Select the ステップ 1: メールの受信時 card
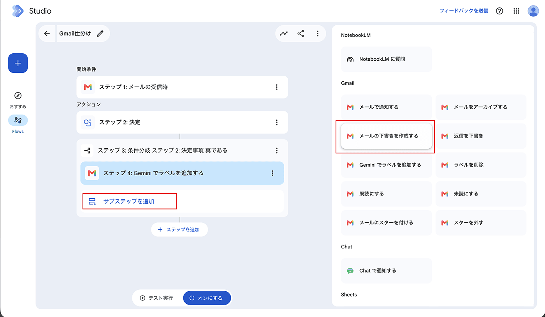Image resolution: width=545 pixels, height=317 pixels. coord(182,87)
